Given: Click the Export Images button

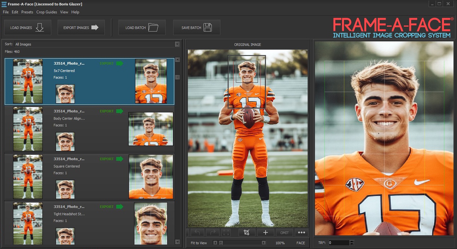Looking at the screenshot, I should click(x=81, y=28).
